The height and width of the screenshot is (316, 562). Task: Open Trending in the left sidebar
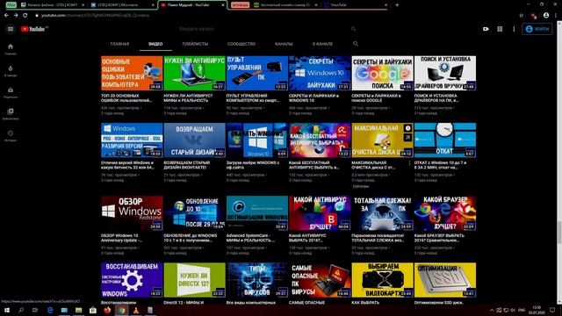coord(11,71)
